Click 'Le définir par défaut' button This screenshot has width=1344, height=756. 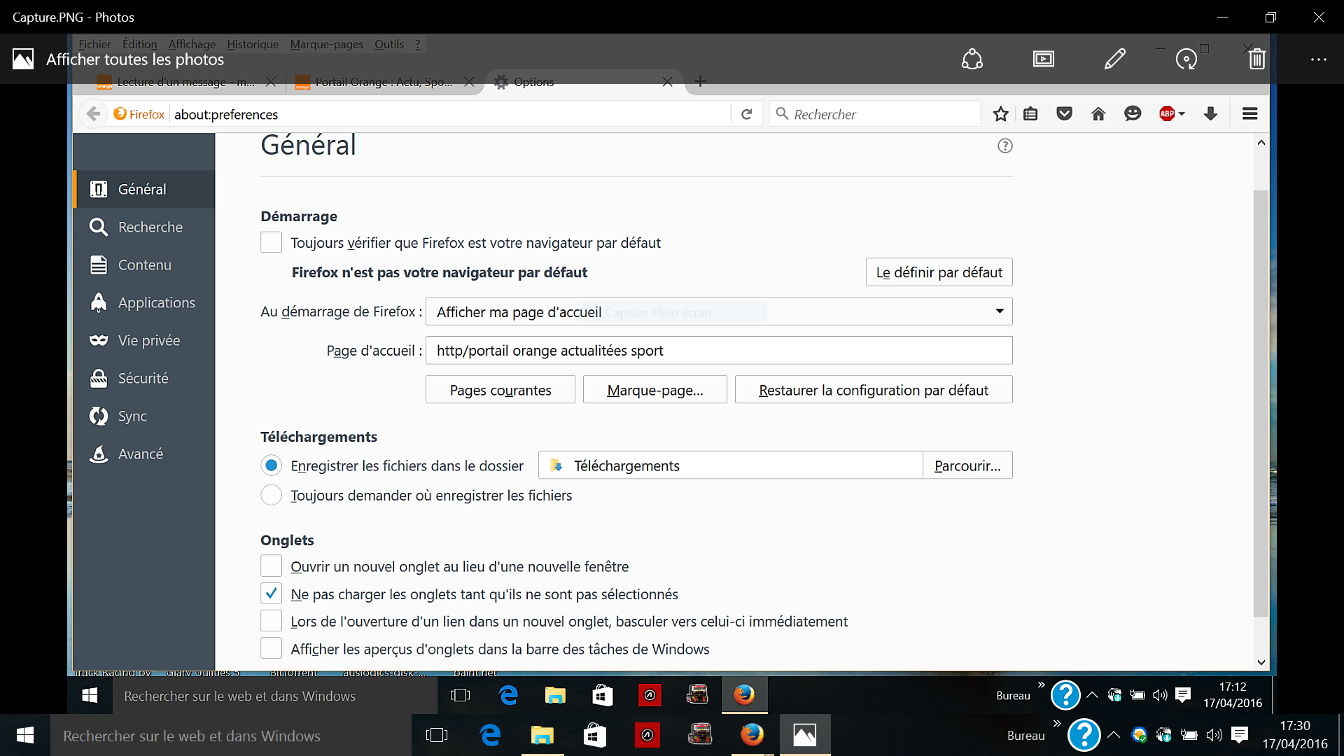939,272
